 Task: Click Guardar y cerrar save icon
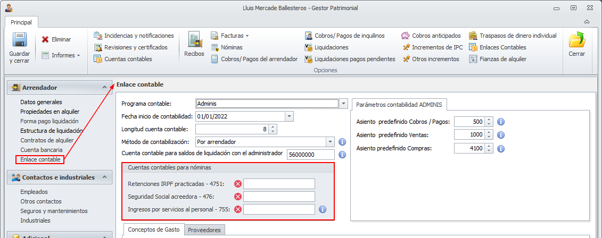[x=19, y=40]
